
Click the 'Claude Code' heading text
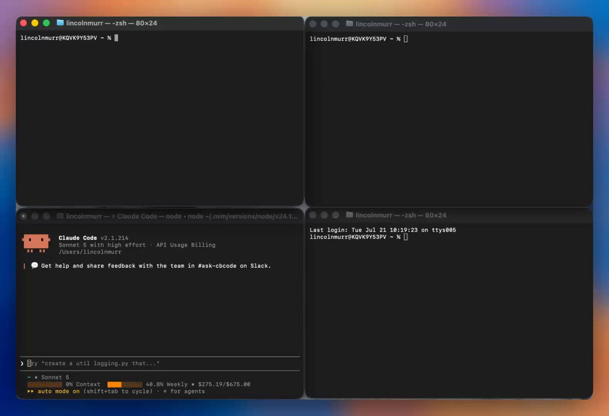tap(78, 238)
